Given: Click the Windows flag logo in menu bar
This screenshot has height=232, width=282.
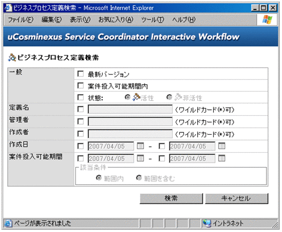Looking at the screenshot, I should [x=267, y=20].
